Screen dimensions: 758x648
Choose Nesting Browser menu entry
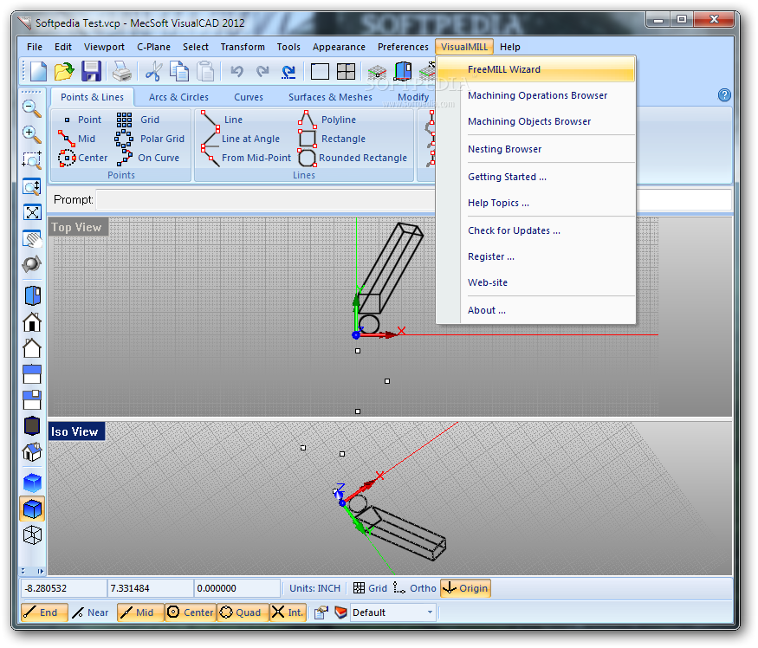pyautogui.click(x=535, y=149)
